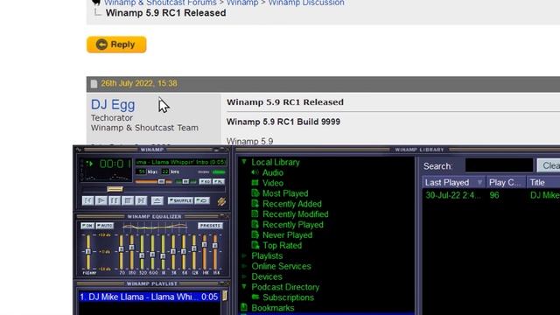Sort by Title column header
The height and width of the screenshot is (315, 560).
pos(543,183)
